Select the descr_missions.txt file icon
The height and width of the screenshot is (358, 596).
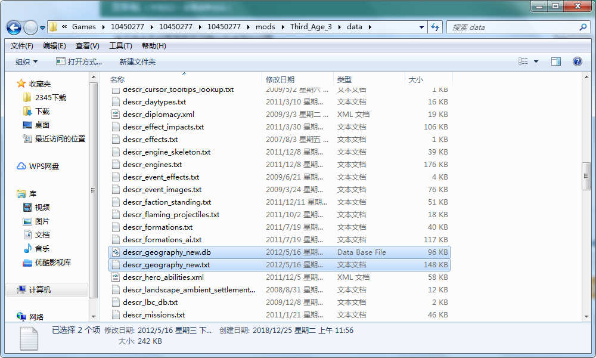[116, 315]
